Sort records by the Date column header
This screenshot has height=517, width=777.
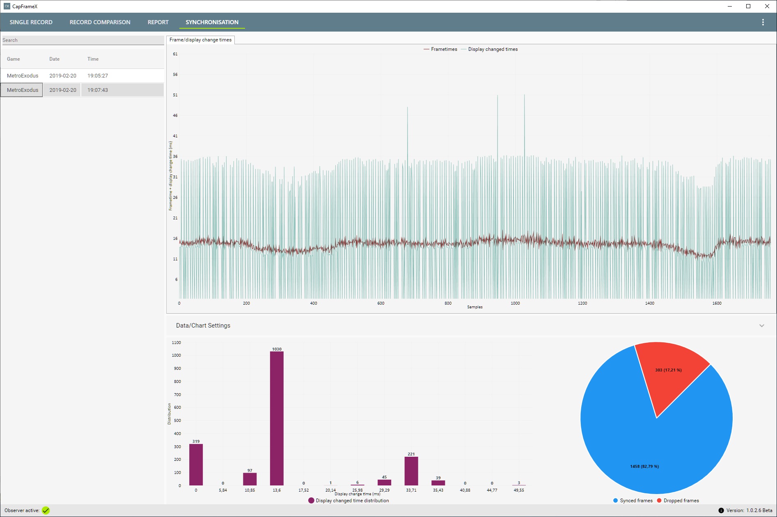[x=54, y=59]
